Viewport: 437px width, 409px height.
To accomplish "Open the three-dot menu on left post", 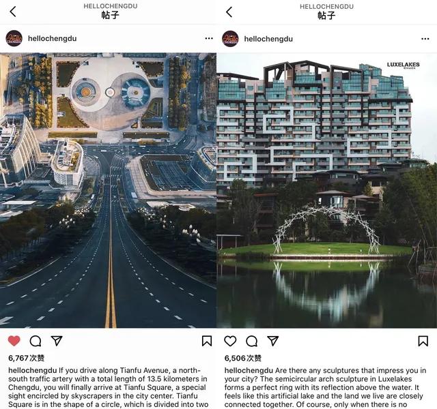I will point(209,38).
